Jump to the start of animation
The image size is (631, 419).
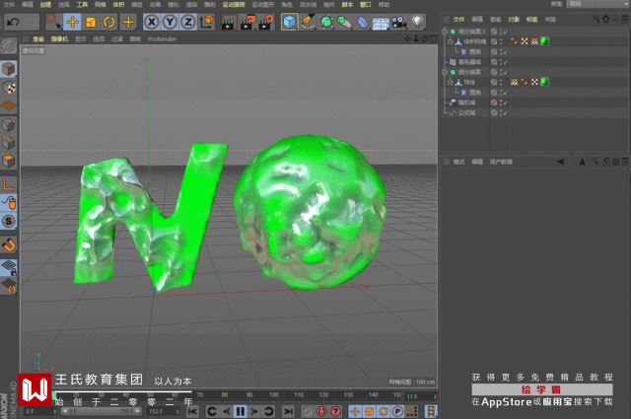(x=192, y=411)
